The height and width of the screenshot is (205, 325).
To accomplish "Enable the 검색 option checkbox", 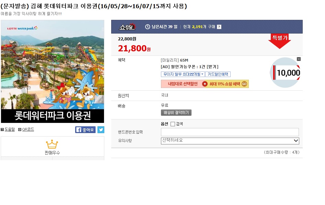I will pyautogui.click(x=173, y=124).
